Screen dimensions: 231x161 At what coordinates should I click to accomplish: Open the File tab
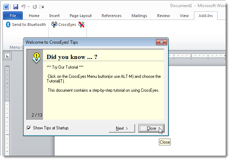coord(13,16)
